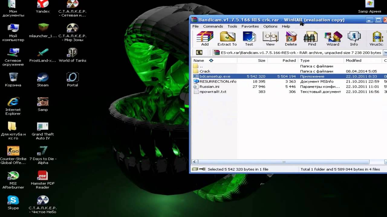Viewport: 387px width, 217px height.
Task: Open the Tools menu
Action: click(232, 26)
